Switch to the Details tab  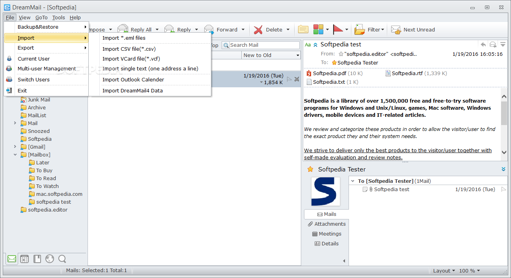pos(326,243)
